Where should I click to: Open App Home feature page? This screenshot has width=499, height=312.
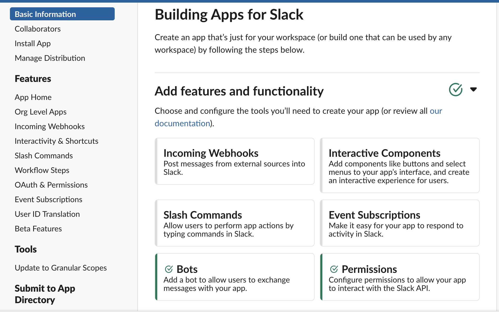[33, 97]
